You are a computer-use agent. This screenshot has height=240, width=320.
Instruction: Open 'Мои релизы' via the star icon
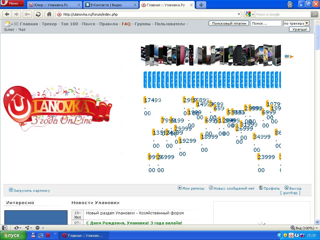pyautogui.click(x=179, y=188)
